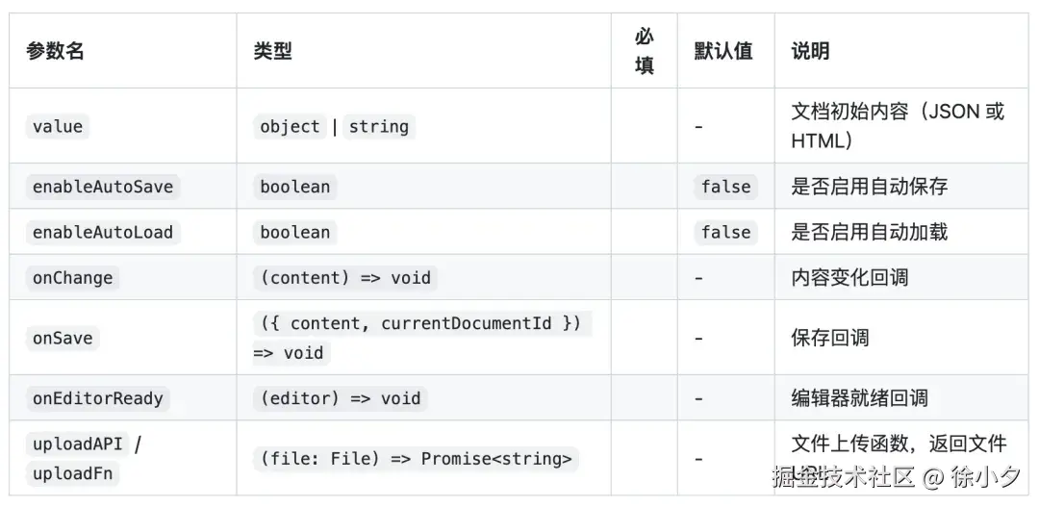
Task: Select the onChange parameter name
Action: click(x=73, y=279)
